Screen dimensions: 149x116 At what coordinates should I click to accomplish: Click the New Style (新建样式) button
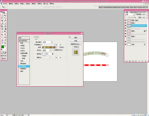pyautogui.click(x=76, y=44)
